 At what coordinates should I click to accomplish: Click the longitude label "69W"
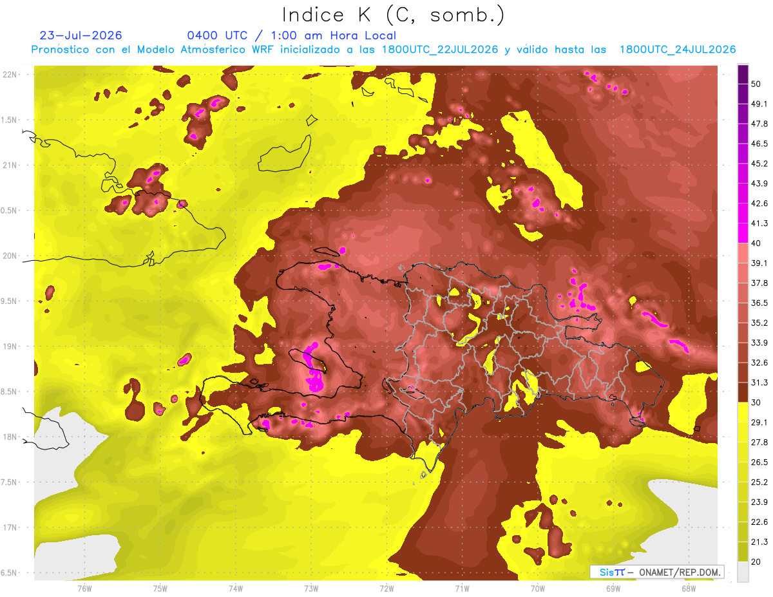pos(613,588)
